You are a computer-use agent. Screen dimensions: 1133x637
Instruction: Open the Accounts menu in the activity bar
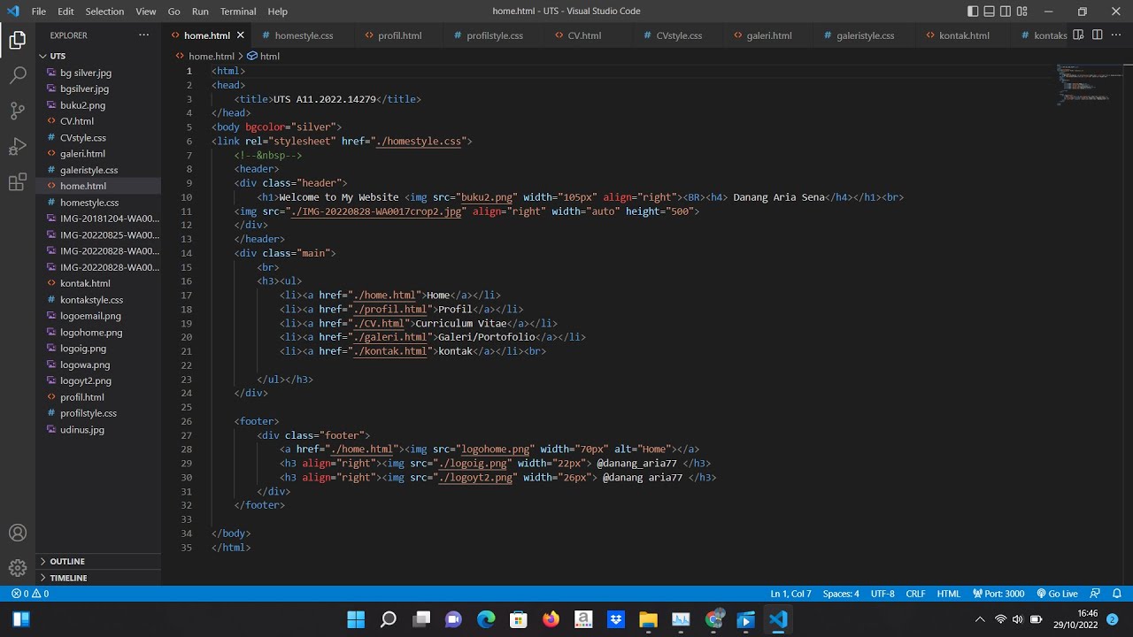[x=18, y=533]
